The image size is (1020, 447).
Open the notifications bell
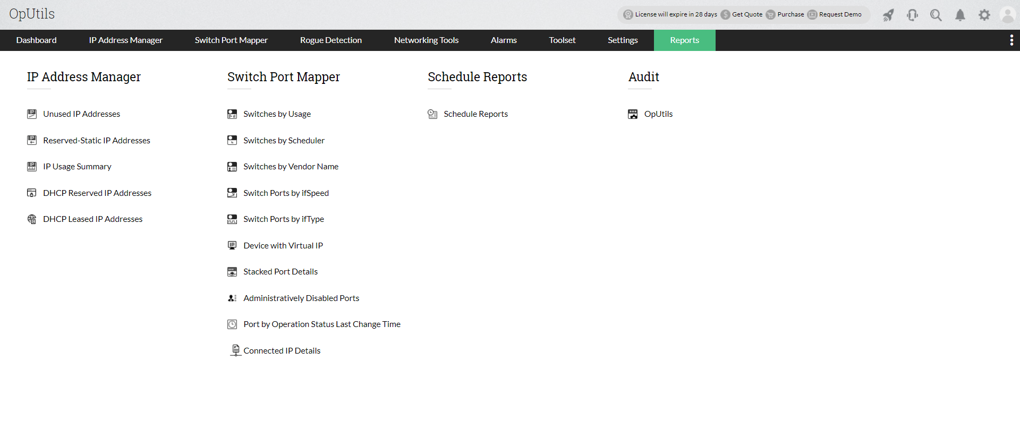pyautogui.click(x=960, y=15)
